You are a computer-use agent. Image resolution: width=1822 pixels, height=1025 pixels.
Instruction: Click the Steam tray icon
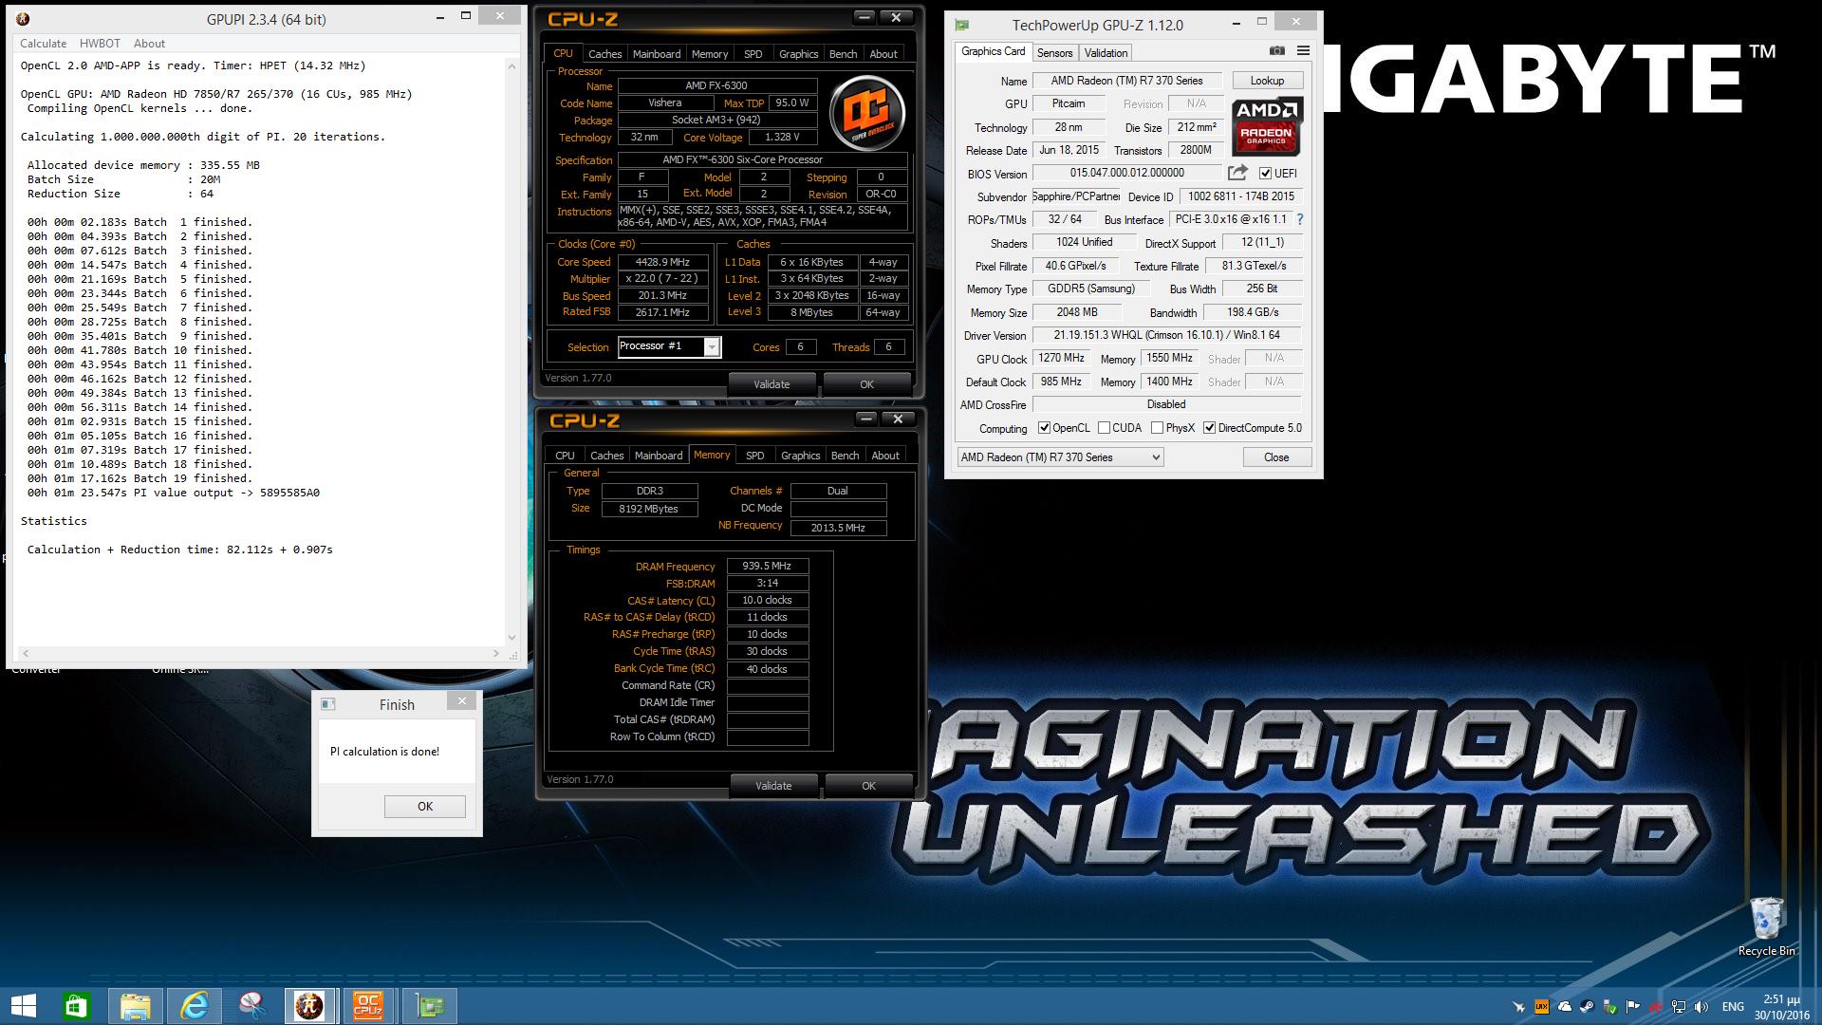(1588, 1007)
